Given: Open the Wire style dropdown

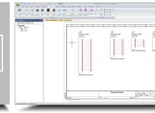Looking at the screenshot, I should point(108,12).
